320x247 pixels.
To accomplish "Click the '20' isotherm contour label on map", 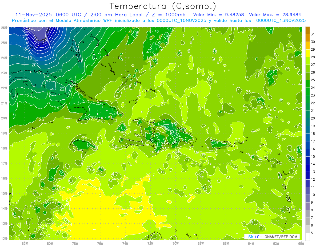I will pyautogui.click(x=34, y=64).
